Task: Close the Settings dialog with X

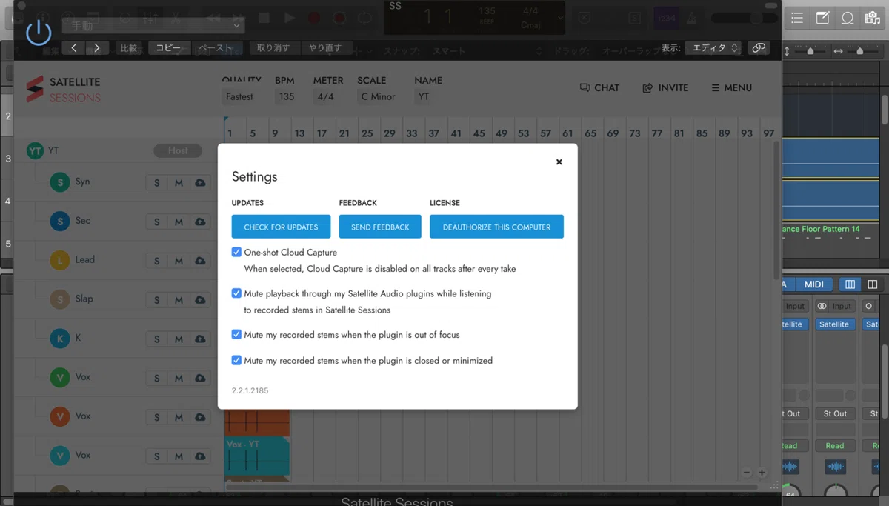Action: pos(559,162)
